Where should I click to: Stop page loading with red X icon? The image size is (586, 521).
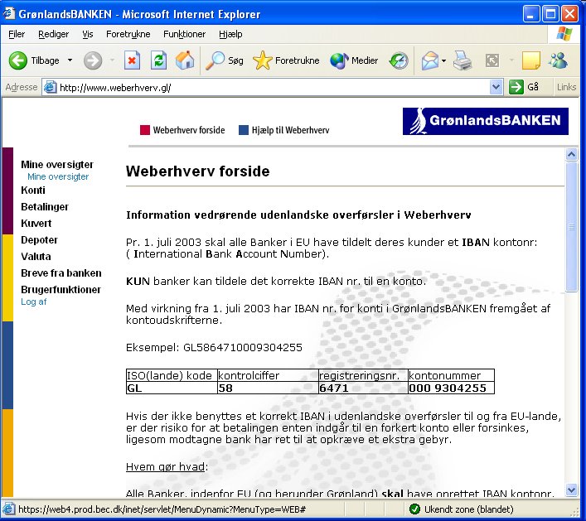132,60
